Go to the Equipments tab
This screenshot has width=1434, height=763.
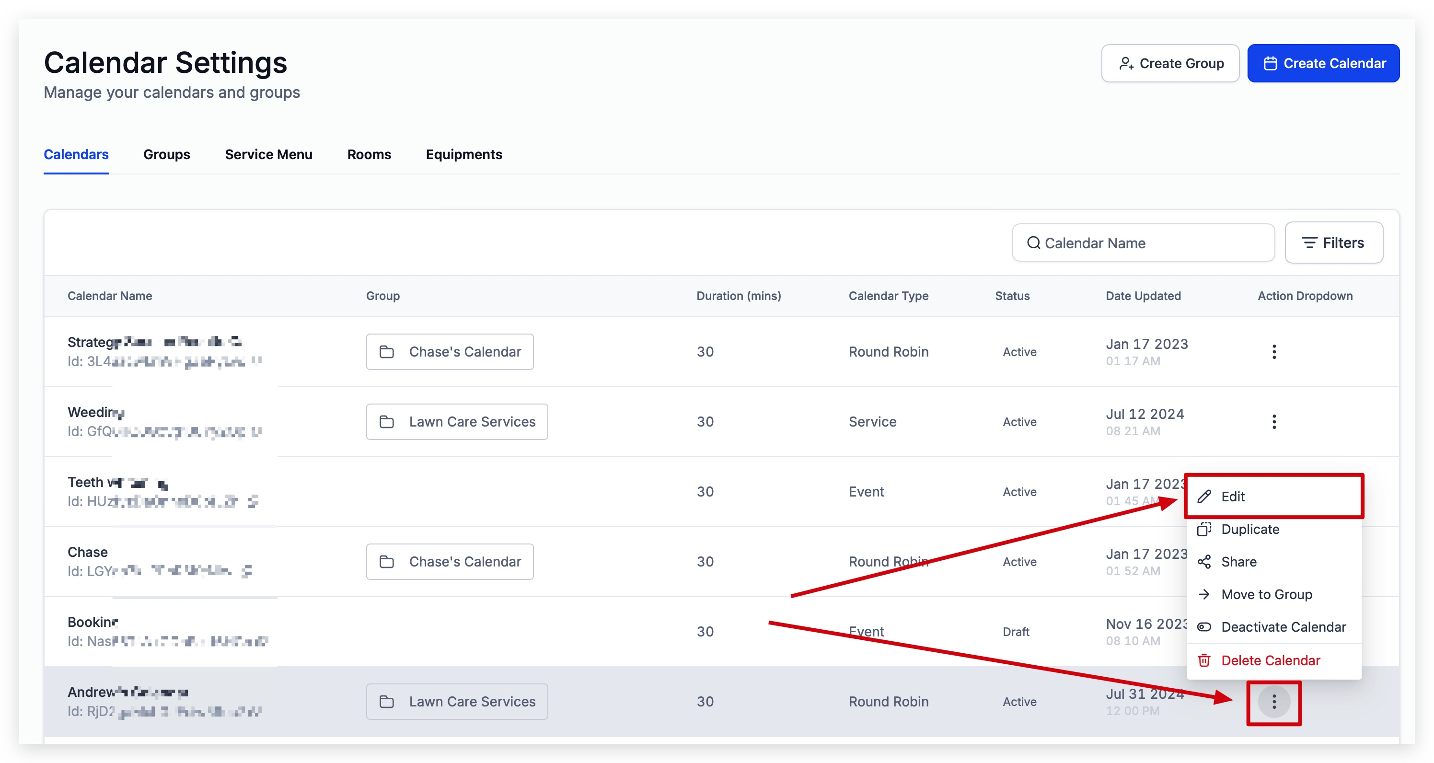pyautogui.click(x=464, y=155)
